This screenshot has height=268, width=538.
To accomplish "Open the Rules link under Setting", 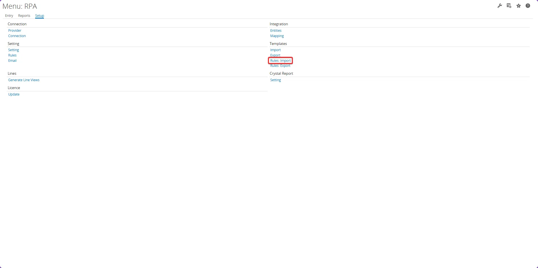I will 12,55.
